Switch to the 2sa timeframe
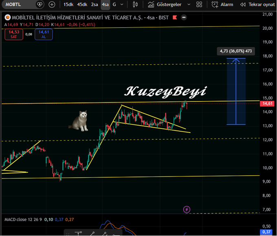The width and height of the screenshot is (277, 236). point(95,4)
